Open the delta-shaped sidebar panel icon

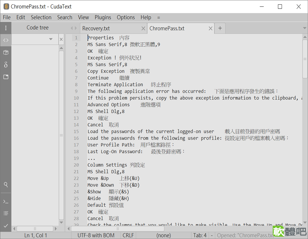pyautogui.click(x=6, y=65)
